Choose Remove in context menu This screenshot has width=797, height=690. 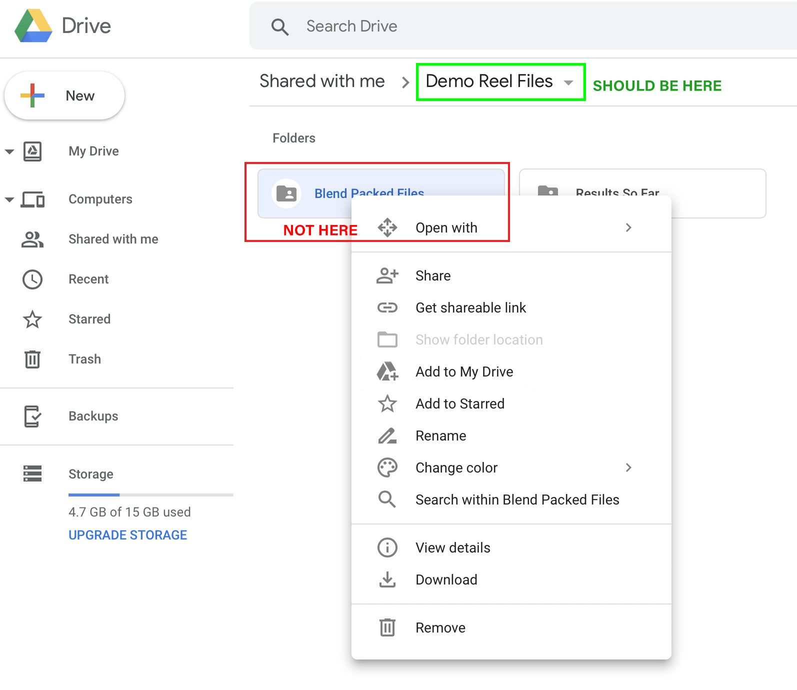pos(511,628)
